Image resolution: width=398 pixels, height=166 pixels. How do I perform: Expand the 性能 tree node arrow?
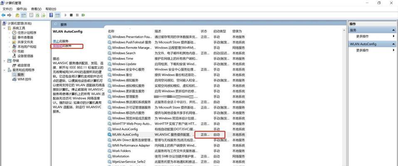coord(10,51)
